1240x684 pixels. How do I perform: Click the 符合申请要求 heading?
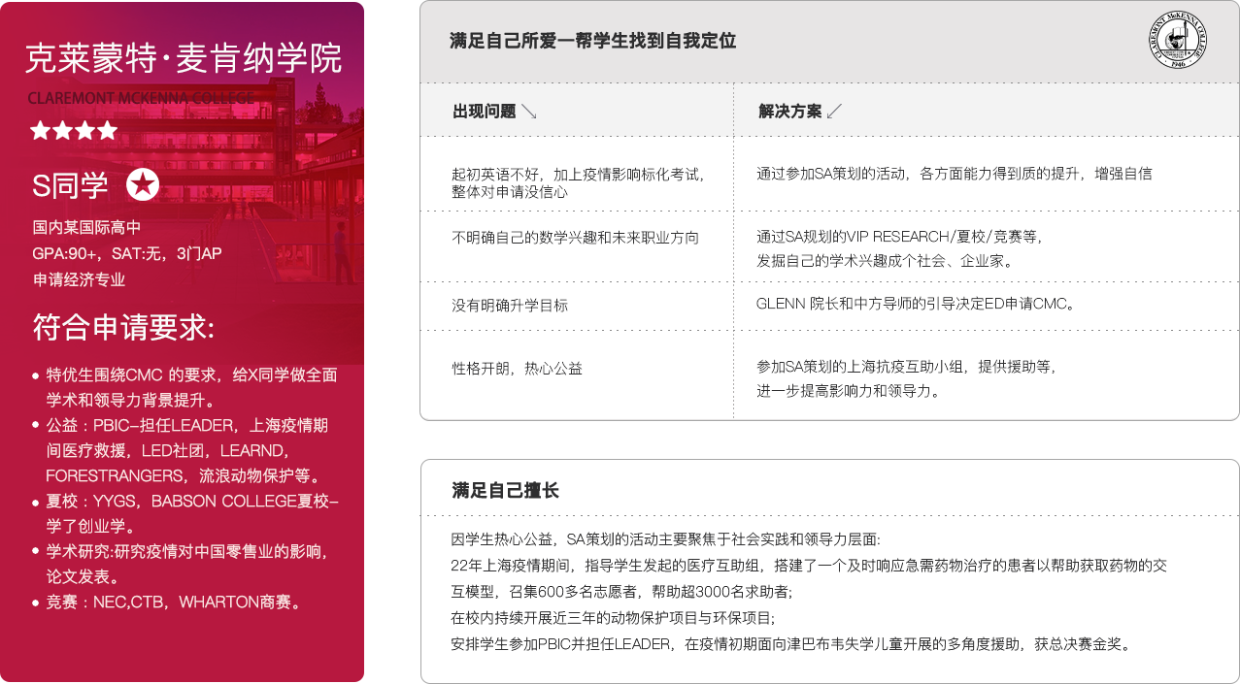123,327
